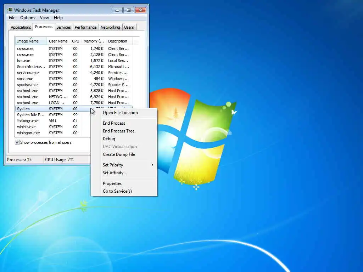Click Debug in the context menu
Image resolution: width=363 pixels, height=272 pixels.
pyautogui.click(x=124, y=139)
